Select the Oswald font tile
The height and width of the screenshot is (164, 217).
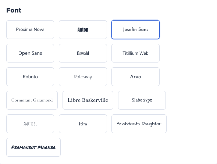[83, 53]
